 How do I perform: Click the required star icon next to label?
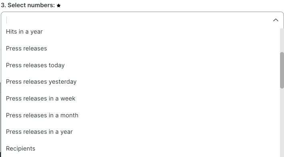click(x=58, y=6)
